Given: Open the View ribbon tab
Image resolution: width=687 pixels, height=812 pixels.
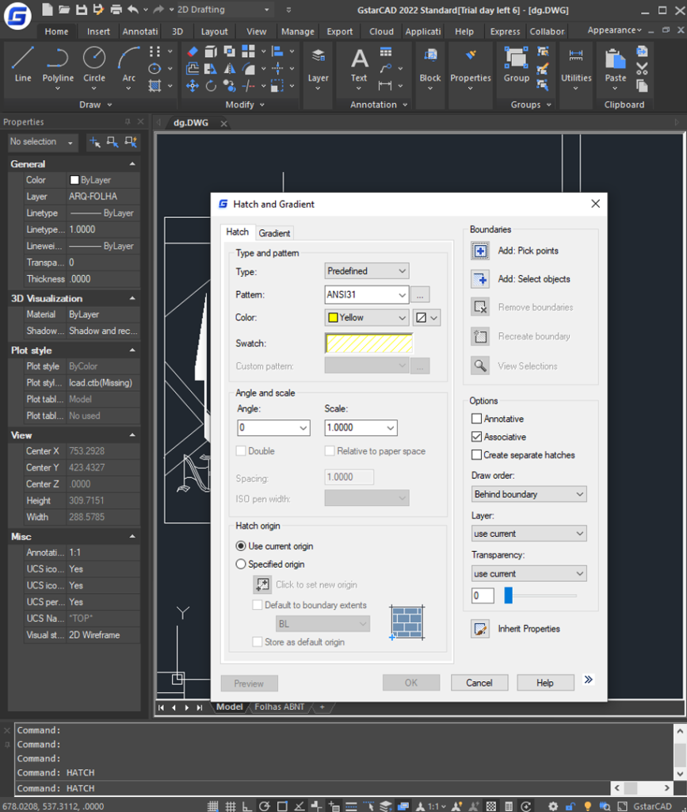Looking at the screenshot, I should 256,32.
